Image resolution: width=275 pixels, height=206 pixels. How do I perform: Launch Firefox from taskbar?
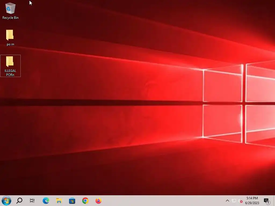point(98,201)
